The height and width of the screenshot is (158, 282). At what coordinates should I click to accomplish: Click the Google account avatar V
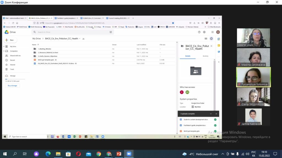tap(218, 32)
